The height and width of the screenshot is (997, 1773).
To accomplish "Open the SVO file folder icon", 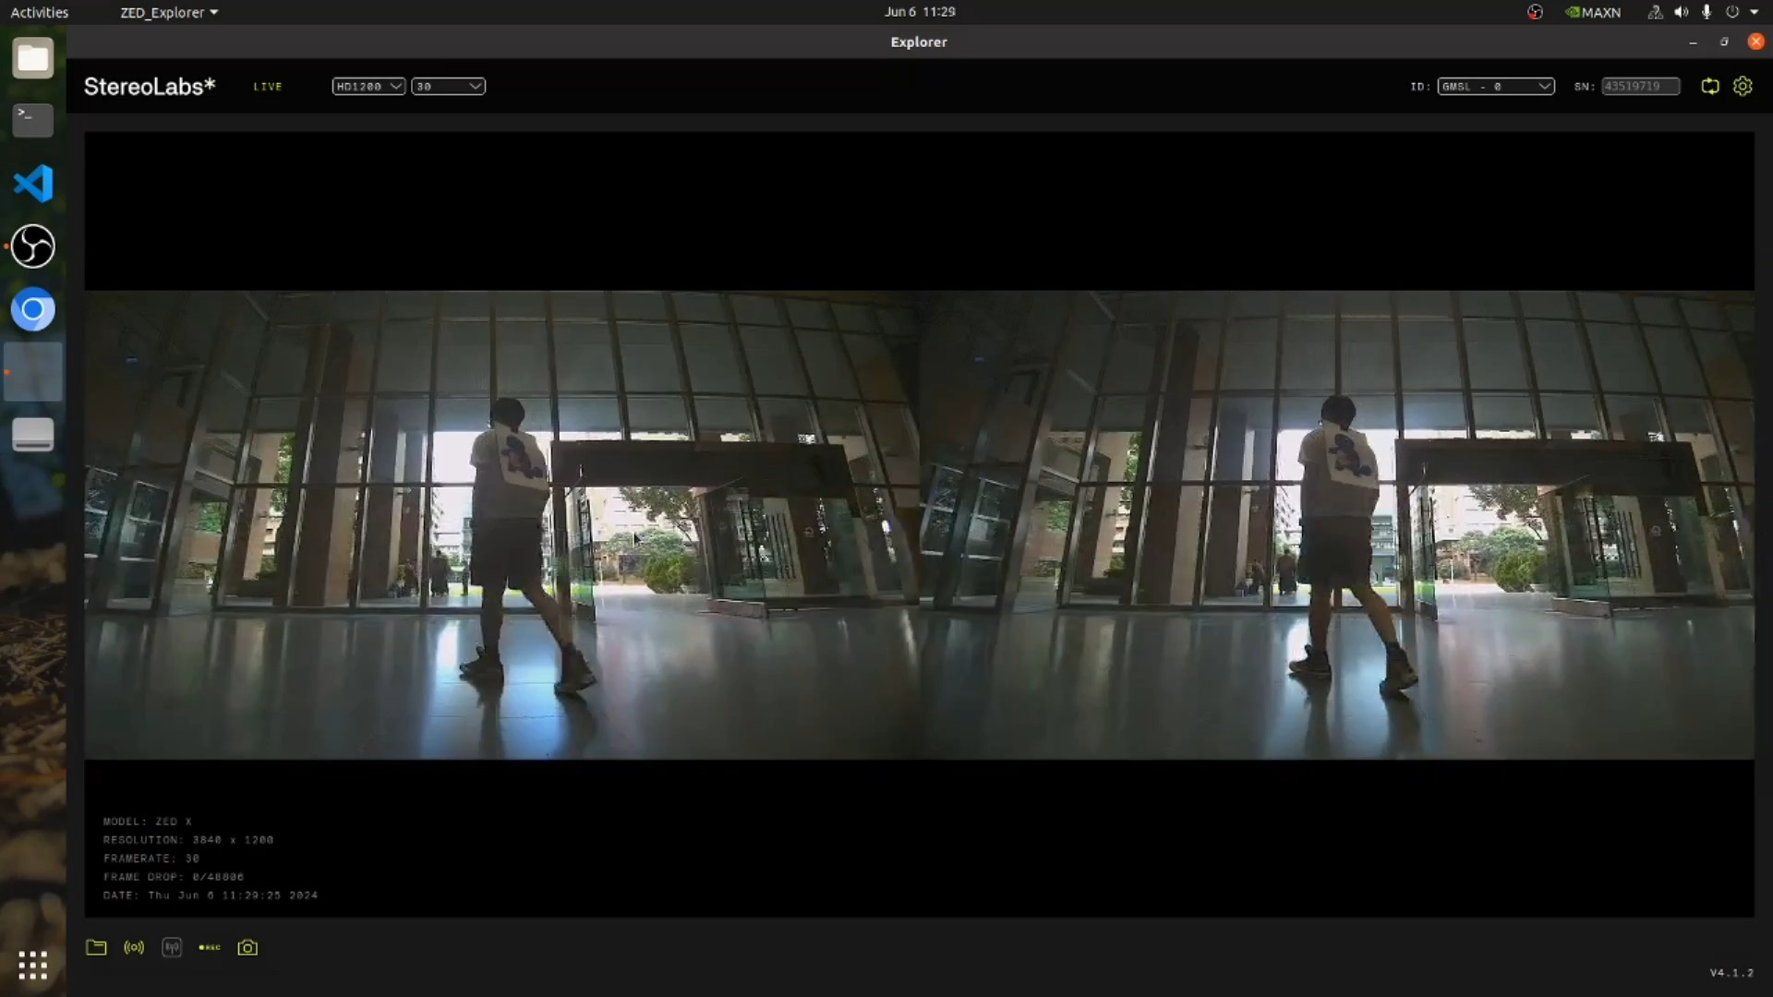I will tap(96, 947).
